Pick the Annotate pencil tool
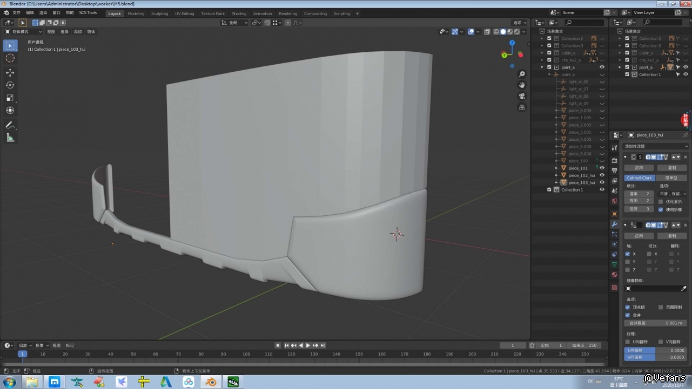The width and height of the screenshot is (692, 389). point(10,125)
